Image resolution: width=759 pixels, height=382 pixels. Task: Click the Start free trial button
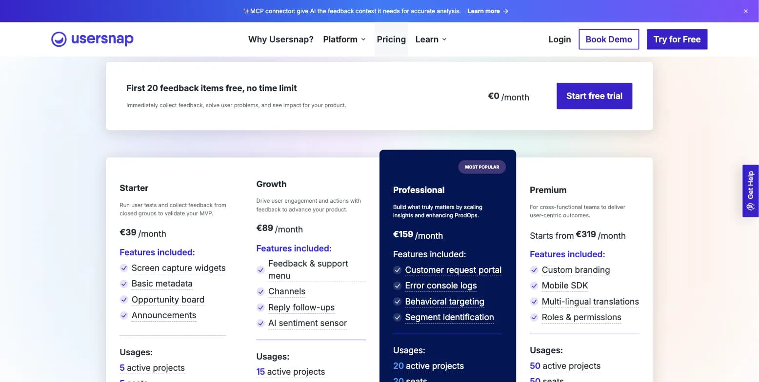click(x=594, y=96)
